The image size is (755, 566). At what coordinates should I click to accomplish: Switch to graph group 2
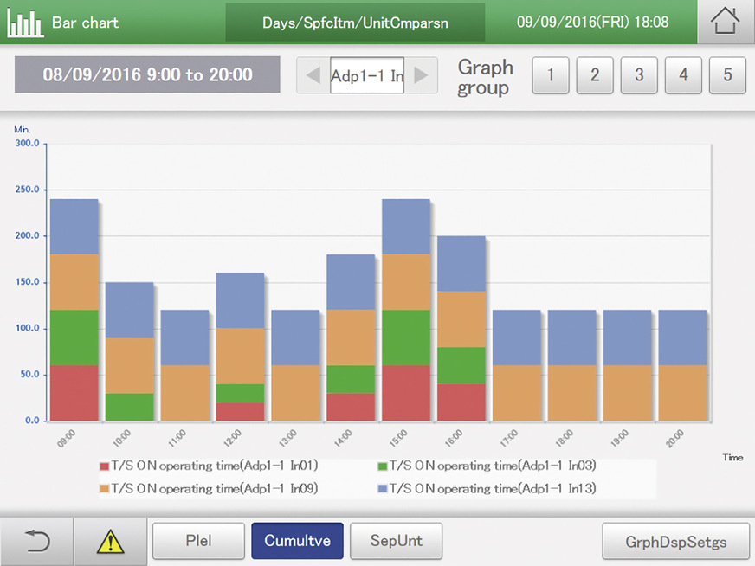[595, 75]
